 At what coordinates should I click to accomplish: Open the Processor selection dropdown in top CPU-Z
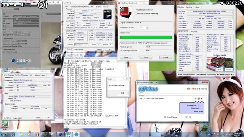pos(81,45)
